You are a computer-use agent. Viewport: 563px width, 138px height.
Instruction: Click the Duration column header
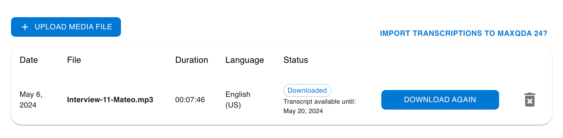[x=191, y=60]
